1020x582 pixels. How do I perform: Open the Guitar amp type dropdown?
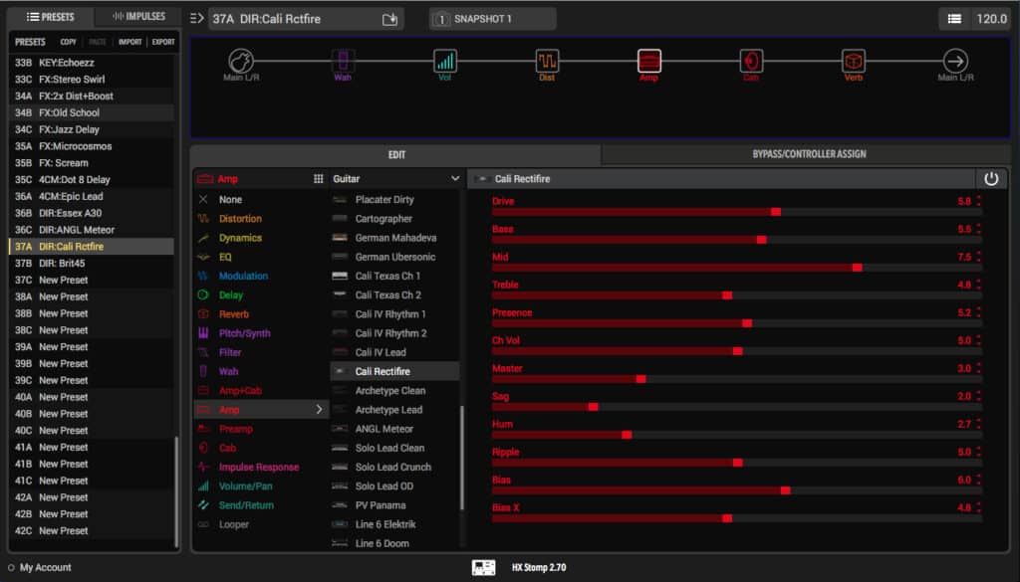(x=395, y=179)
